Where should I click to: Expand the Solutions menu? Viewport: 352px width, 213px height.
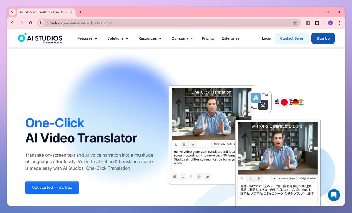[118, 38]
